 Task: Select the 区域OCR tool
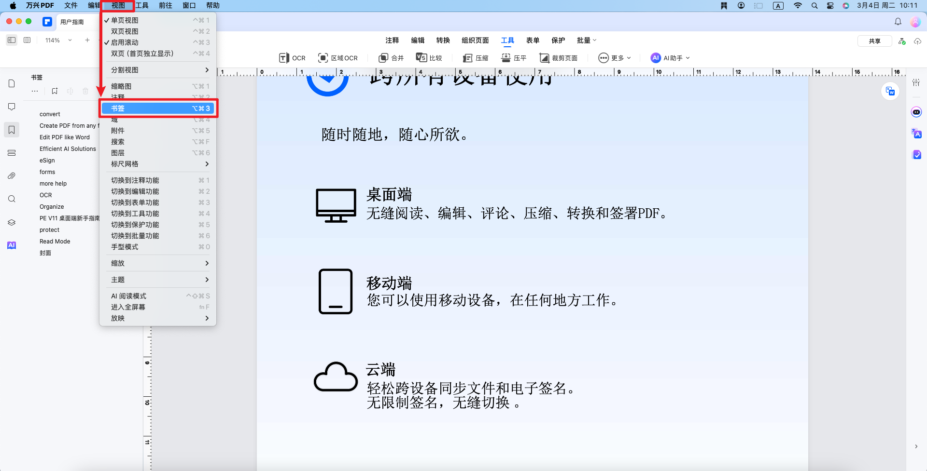(x=337, y=58)
